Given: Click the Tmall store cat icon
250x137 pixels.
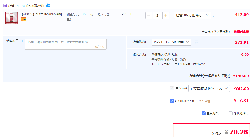Looking at the screenshot, I should 5,6.
